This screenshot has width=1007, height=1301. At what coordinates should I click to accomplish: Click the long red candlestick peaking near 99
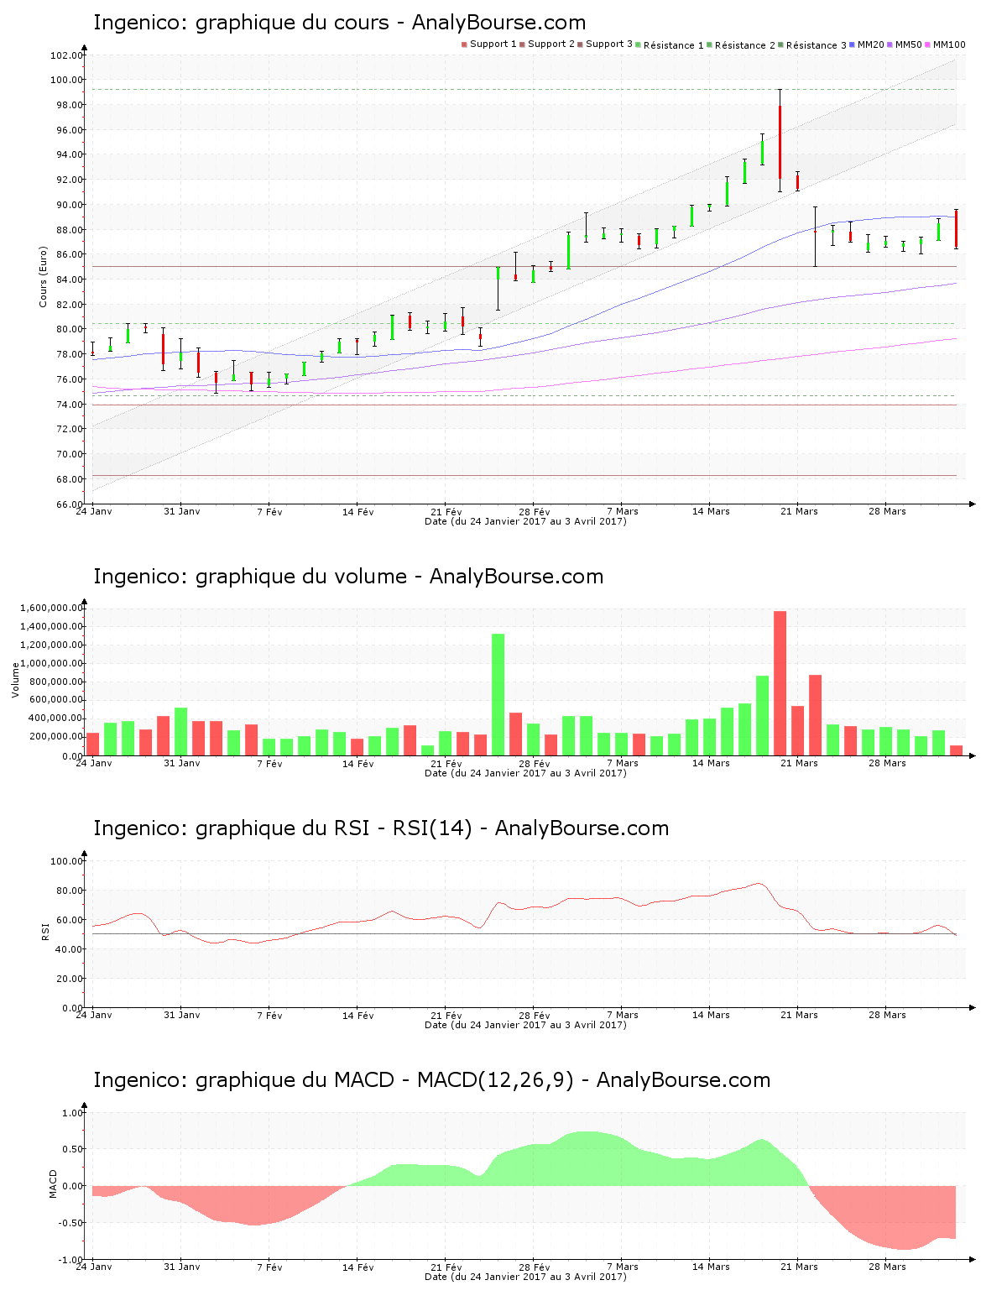[x=780, y=141]
